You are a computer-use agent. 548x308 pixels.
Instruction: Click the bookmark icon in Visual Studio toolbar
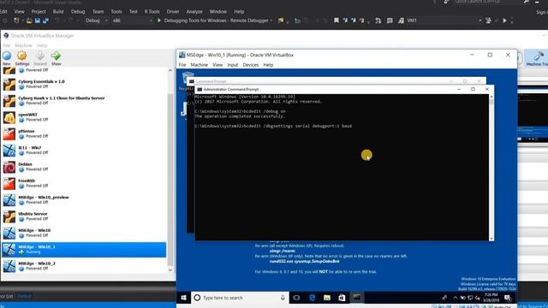337,21
